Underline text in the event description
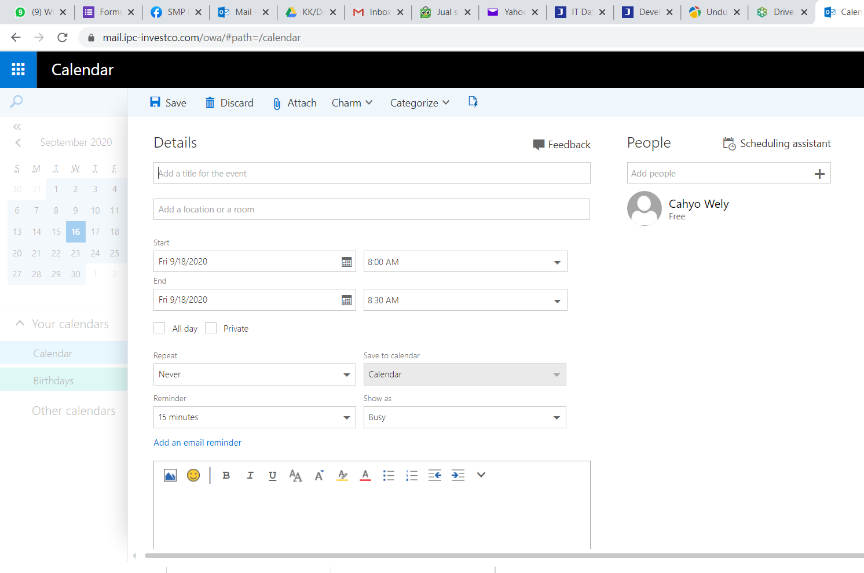 272,475
